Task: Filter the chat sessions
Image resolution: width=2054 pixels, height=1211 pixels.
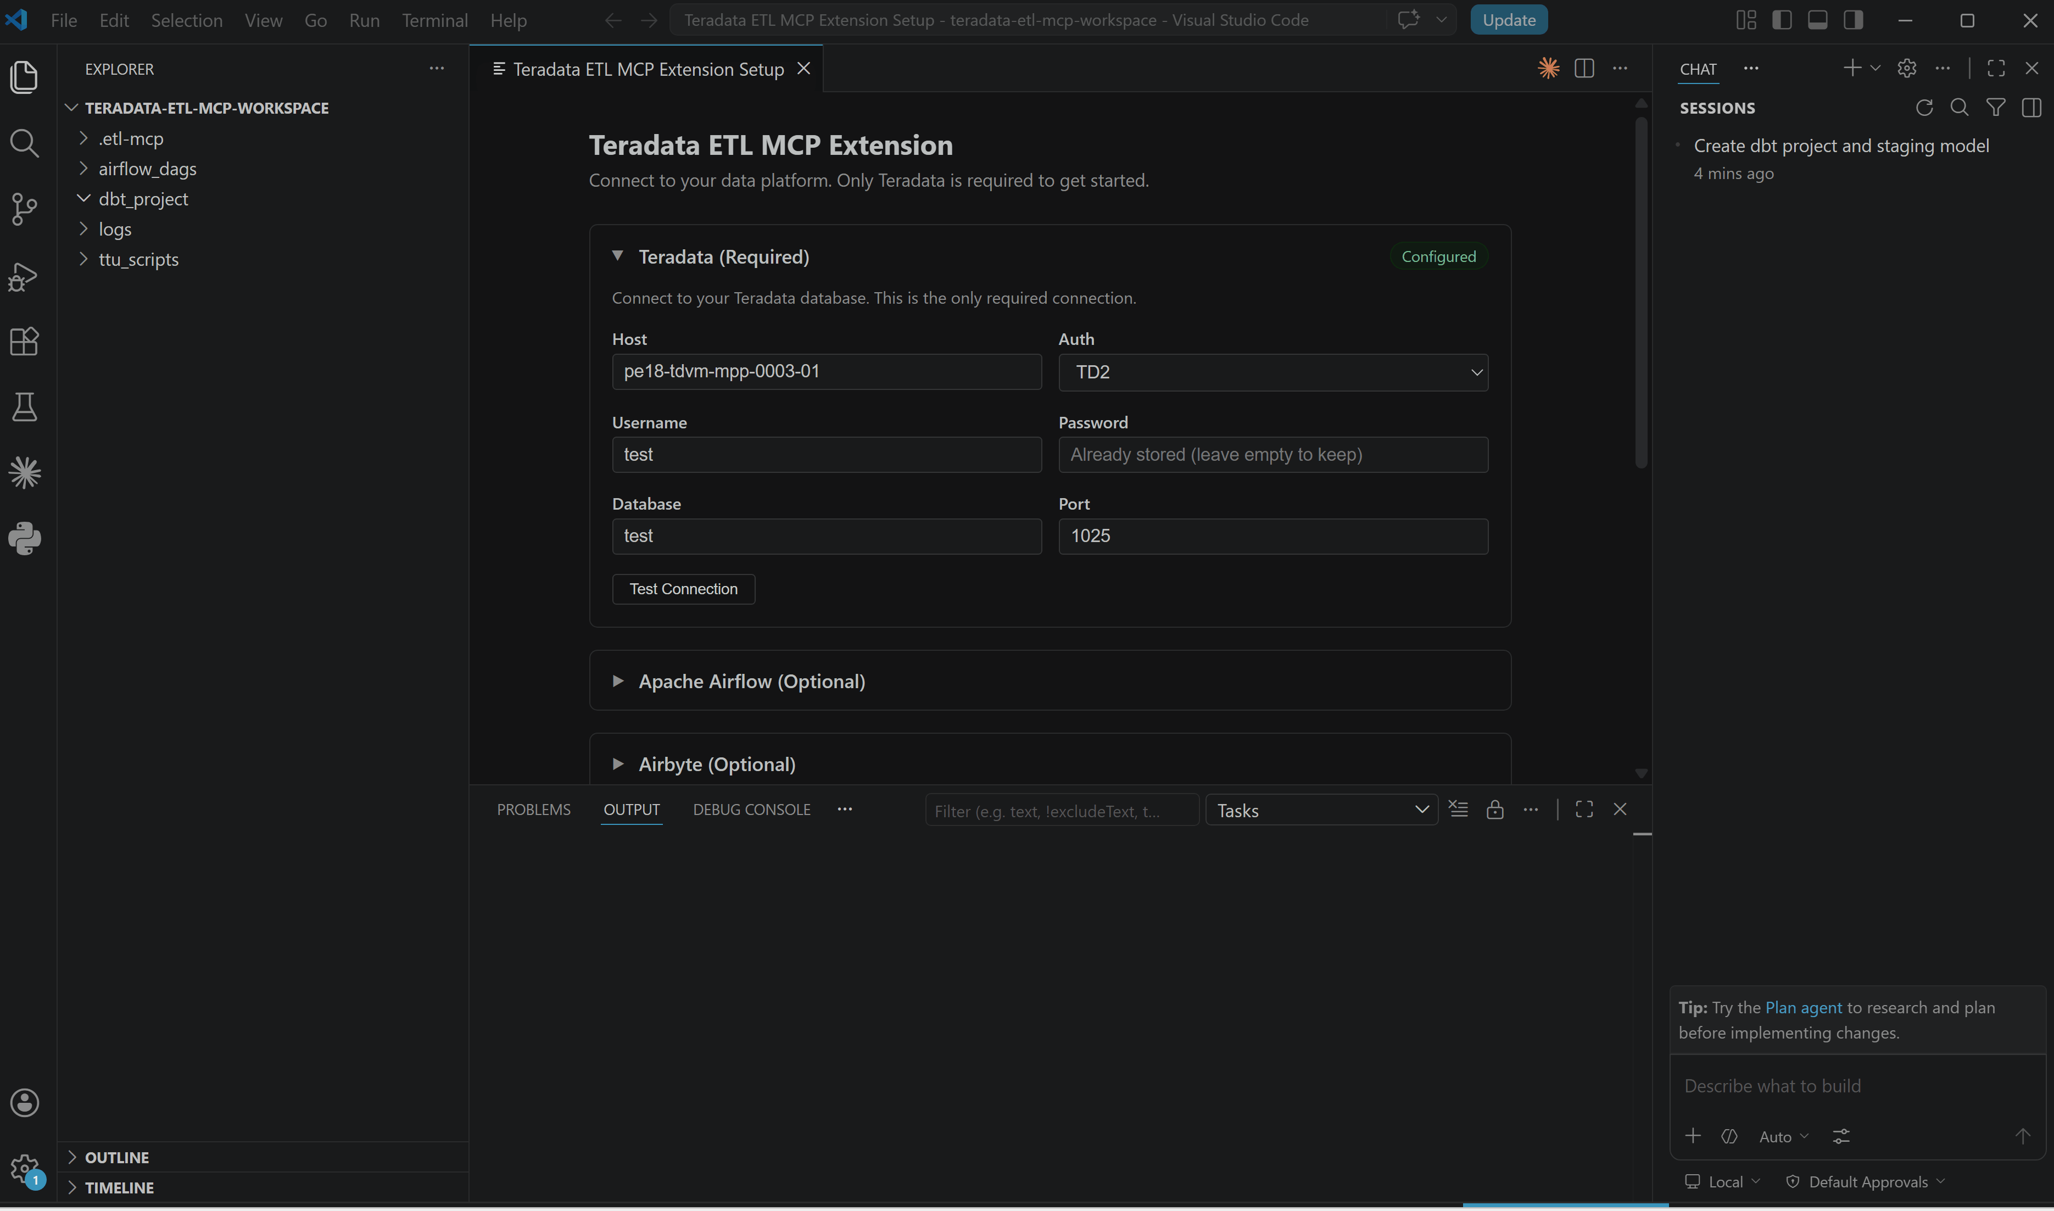Action: pyautogui.click(x=1995, y=108)
